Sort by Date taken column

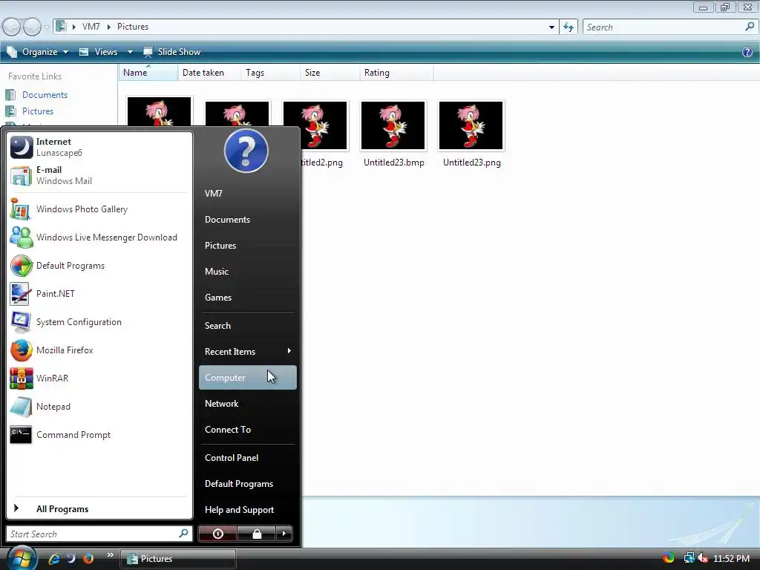point(209,73)
